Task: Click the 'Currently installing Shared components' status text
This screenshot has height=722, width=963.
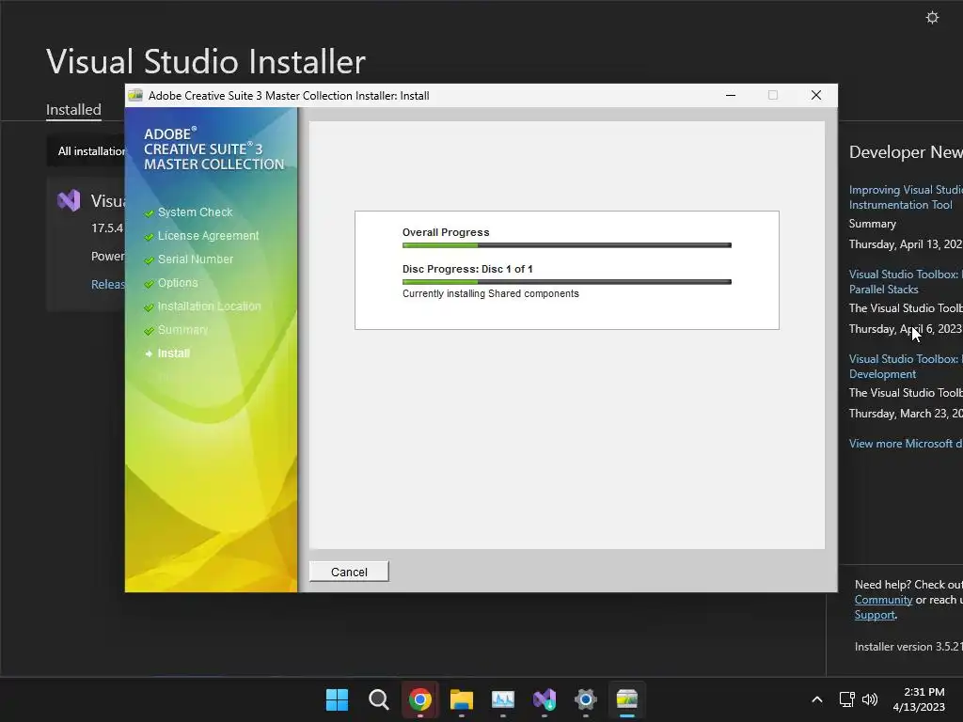Action: 491,293
